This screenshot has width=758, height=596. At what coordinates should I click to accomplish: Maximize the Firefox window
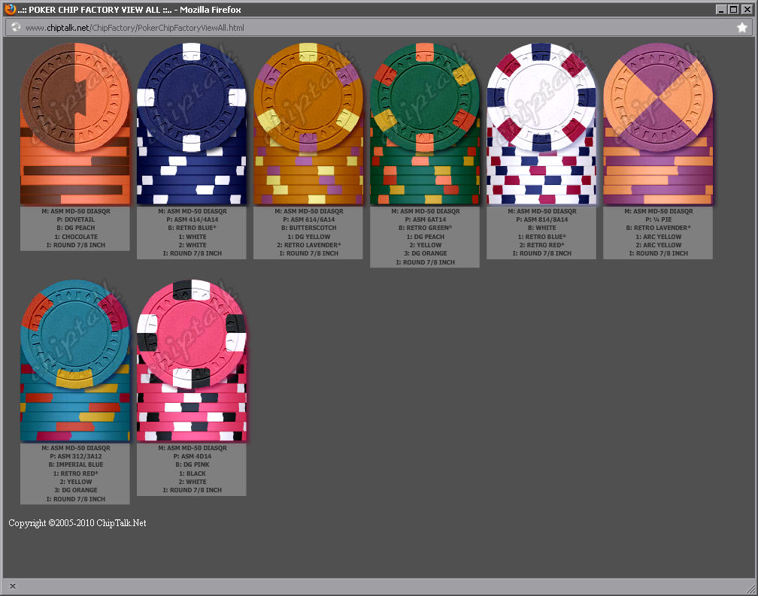[x=733, y=9]
